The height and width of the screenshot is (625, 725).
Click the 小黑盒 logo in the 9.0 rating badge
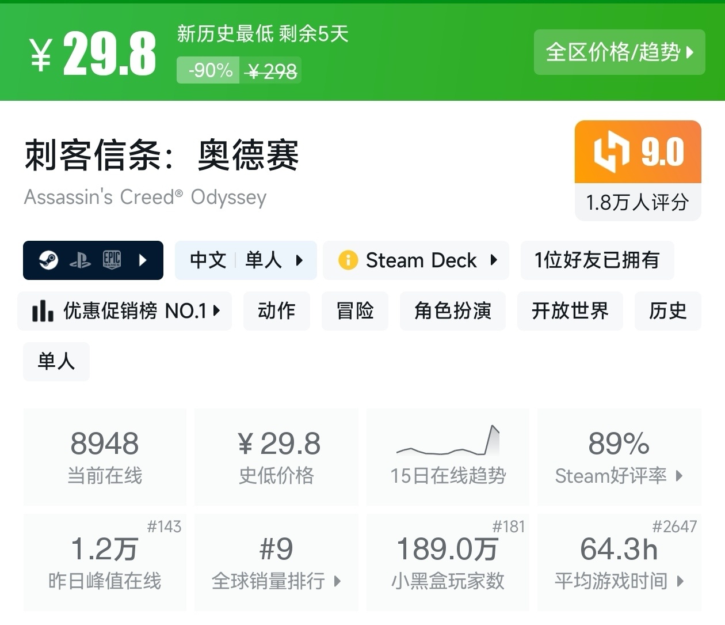tap(611, 151)
